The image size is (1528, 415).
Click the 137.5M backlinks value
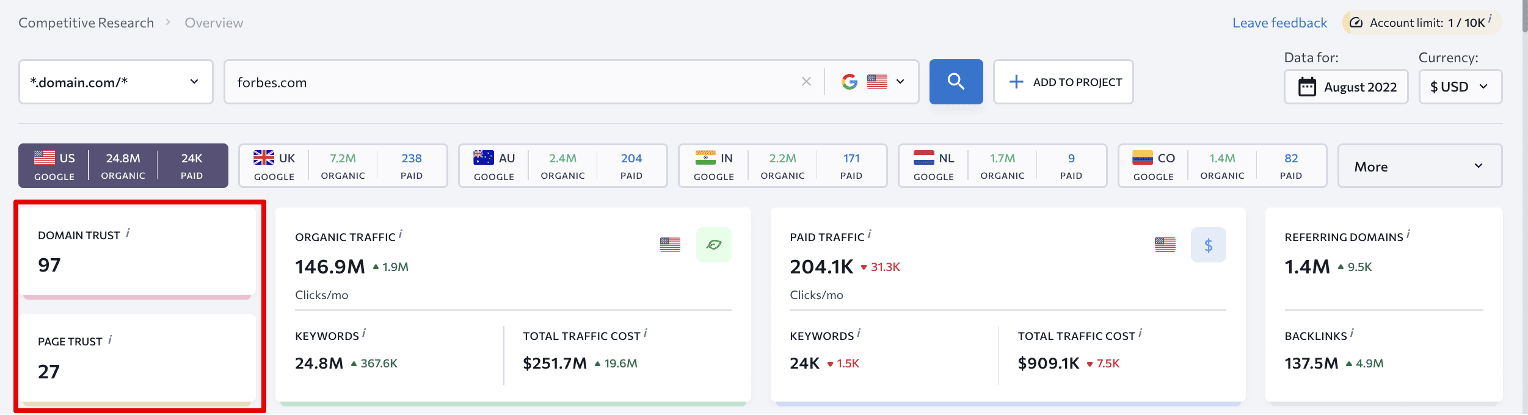[x=1311, y=363]
